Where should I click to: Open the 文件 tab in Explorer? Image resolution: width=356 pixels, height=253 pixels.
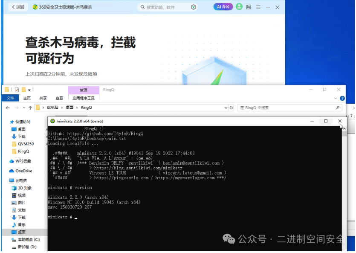coord(10,98)
